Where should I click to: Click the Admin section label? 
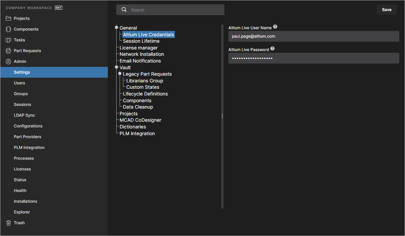(20, 62)
